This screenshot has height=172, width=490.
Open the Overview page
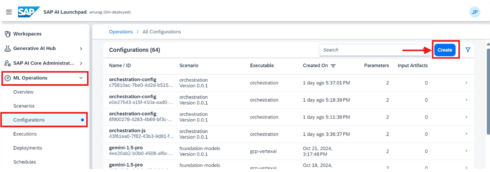click(x=23, y=92)
